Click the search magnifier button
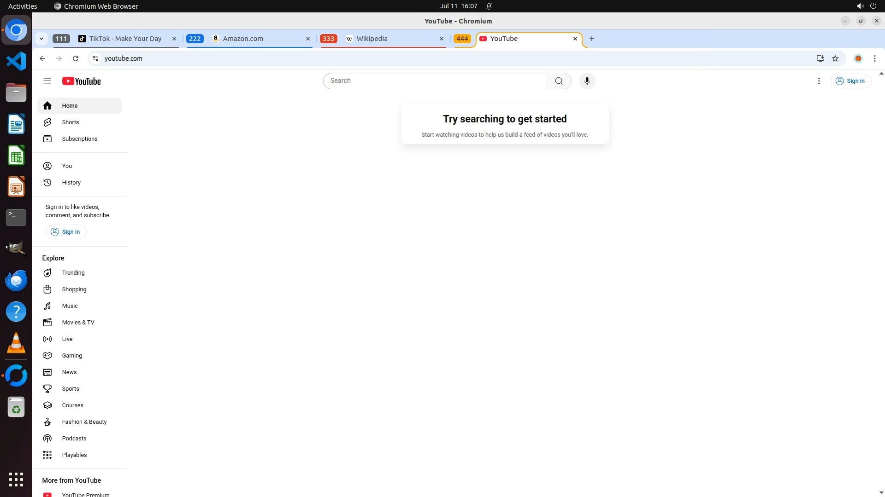Image resolution: width=885 pixels, height=497 pixels. (x=559, y=81)
